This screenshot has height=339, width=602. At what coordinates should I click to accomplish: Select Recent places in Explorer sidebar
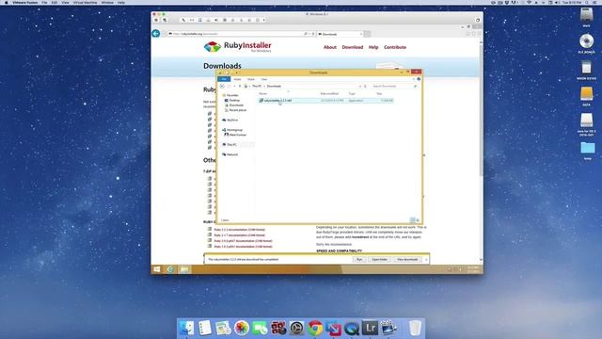coord(238,110)
